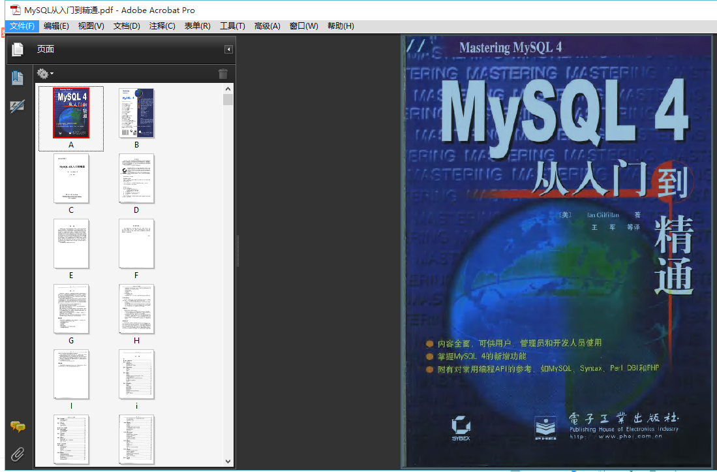Open the Attachments paperclip panel
Image resolution: width=717 pixels, height=472 pixels.
point(18,454)
